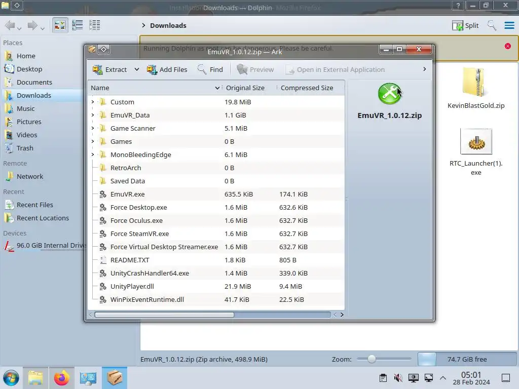Select Force Desktop.exe file icon
The height and width of the screenshot is (389, 519).
tap(103, 207)
